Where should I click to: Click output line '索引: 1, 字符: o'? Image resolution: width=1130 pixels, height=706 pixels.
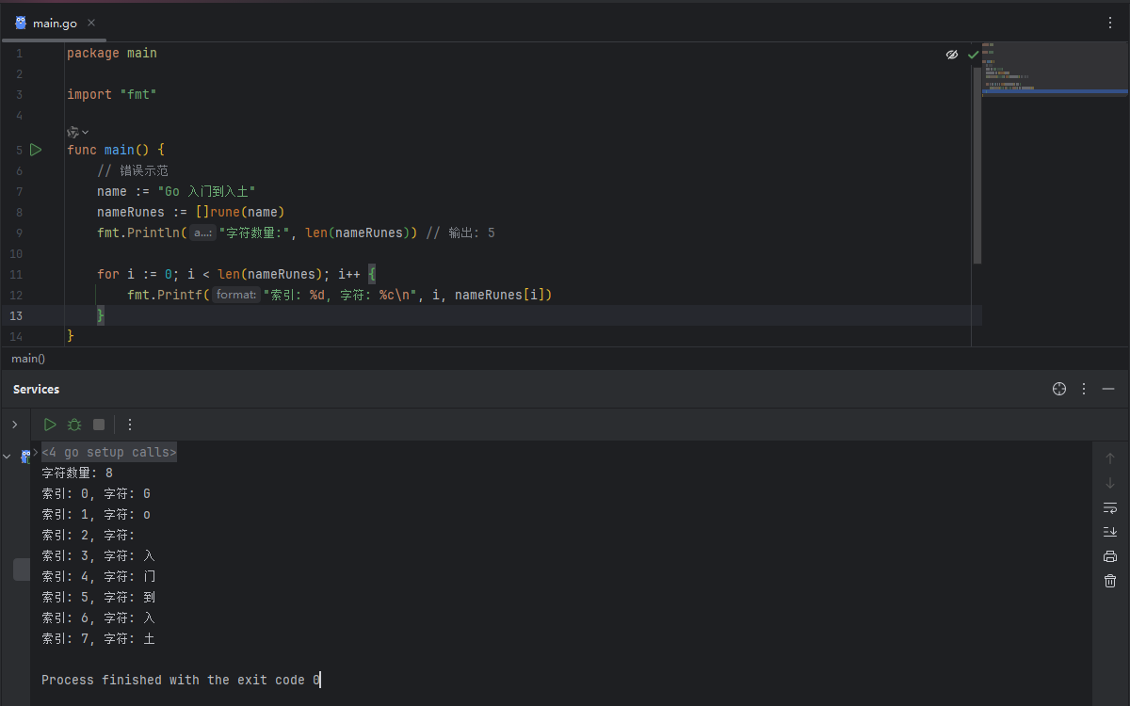point(96,515)
